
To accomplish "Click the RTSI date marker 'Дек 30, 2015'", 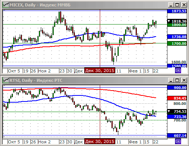I will pyautogui.click(x=100, y=141).
